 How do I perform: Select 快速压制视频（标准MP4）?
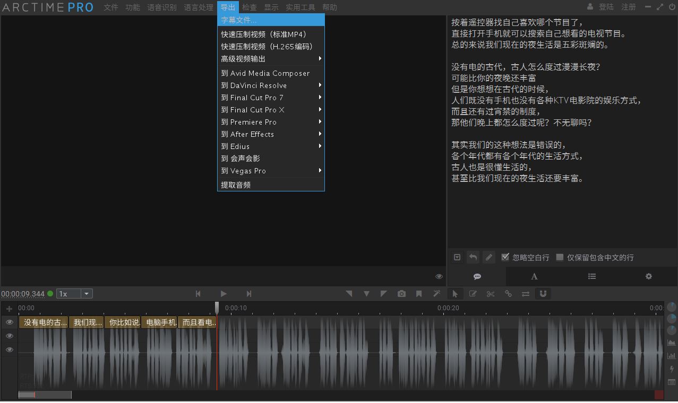[271, 34]
